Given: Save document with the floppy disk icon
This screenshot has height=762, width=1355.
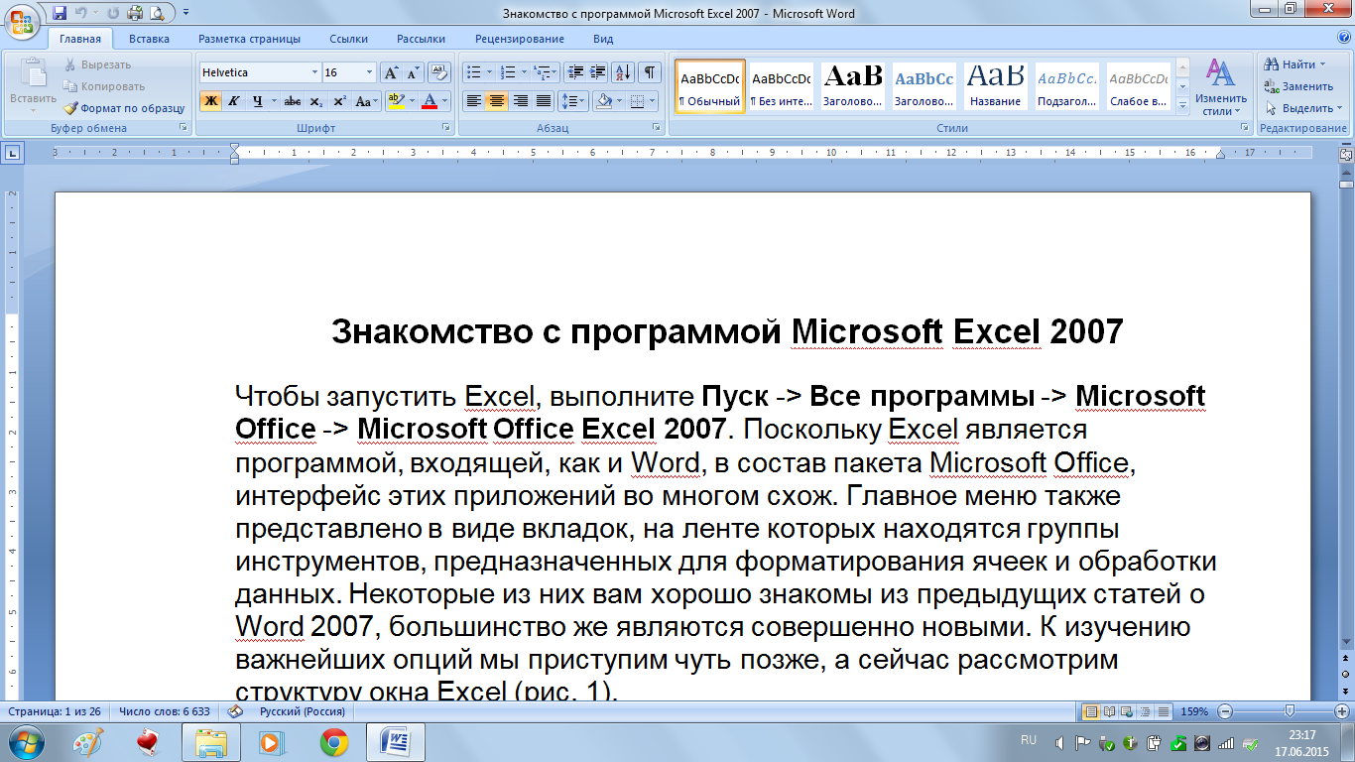Looking at the screenshot, I should click(x=59, y=13).
